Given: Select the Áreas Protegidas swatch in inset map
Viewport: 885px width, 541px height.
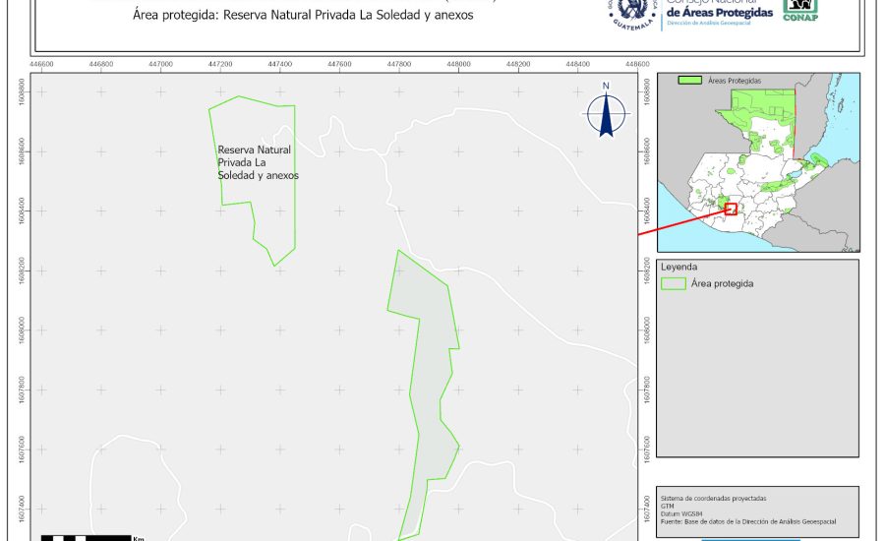Looking at the screenshot, I should [x=691, y=80].
